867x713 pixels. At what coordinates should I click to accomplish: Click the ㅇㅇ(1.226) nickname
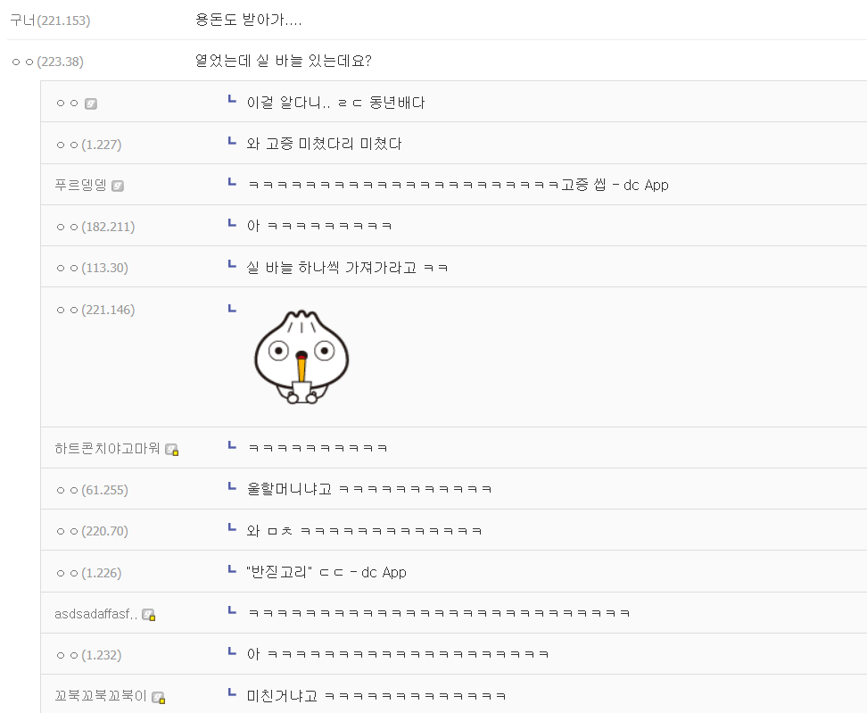(88, 573)
